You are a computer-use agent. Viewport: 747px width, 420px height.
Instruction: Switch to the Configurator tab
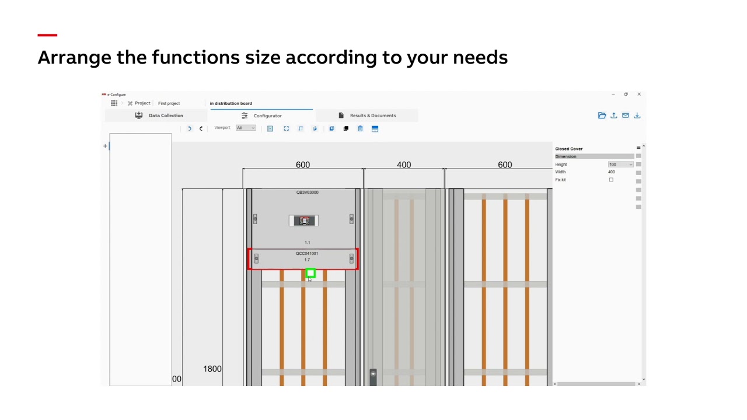[261, 116]
